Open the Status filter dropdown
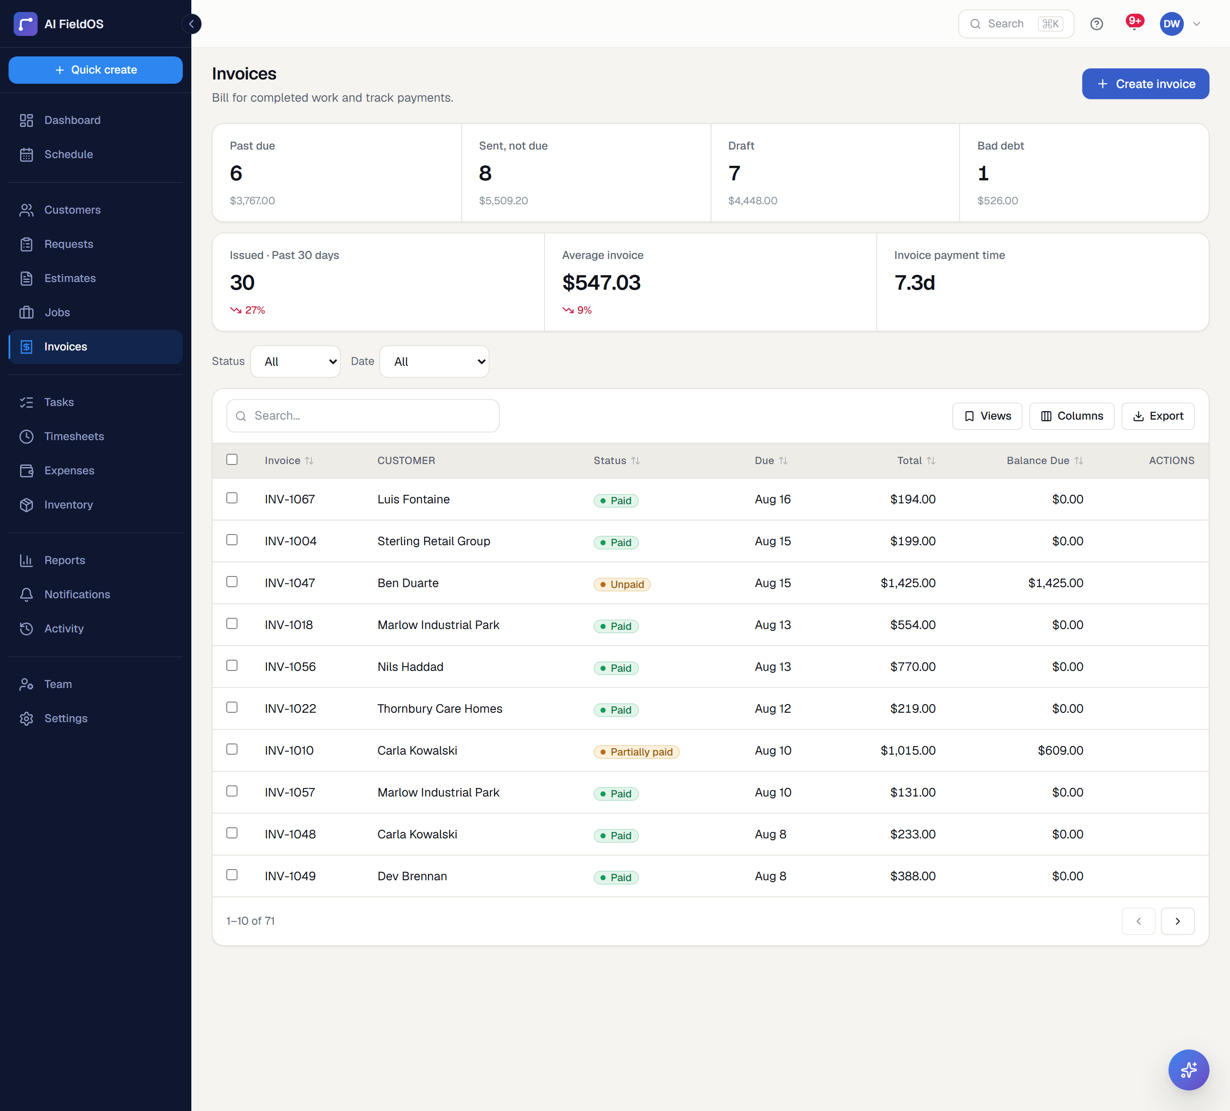 295,362
